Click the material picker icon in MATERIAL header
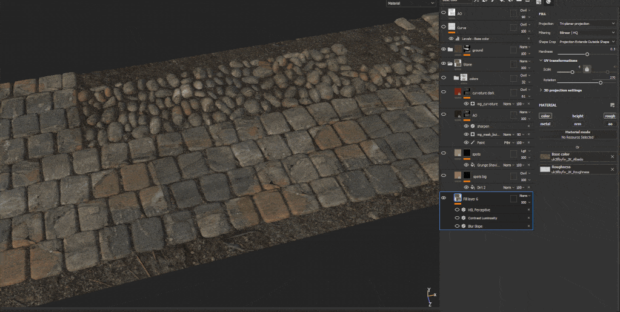Viewport: 620px width, 312px height. pyautogui.click(x=612, y=105)
